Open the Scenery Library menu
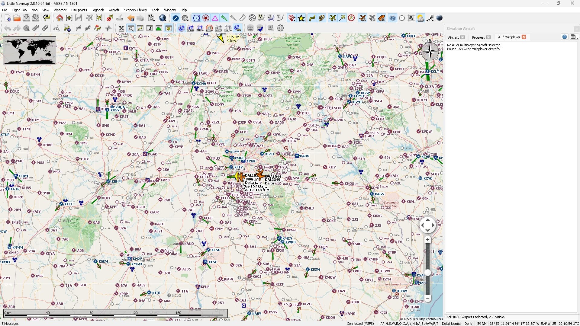Viewport: 580px width, 326px height. click(x=135, y=10)
